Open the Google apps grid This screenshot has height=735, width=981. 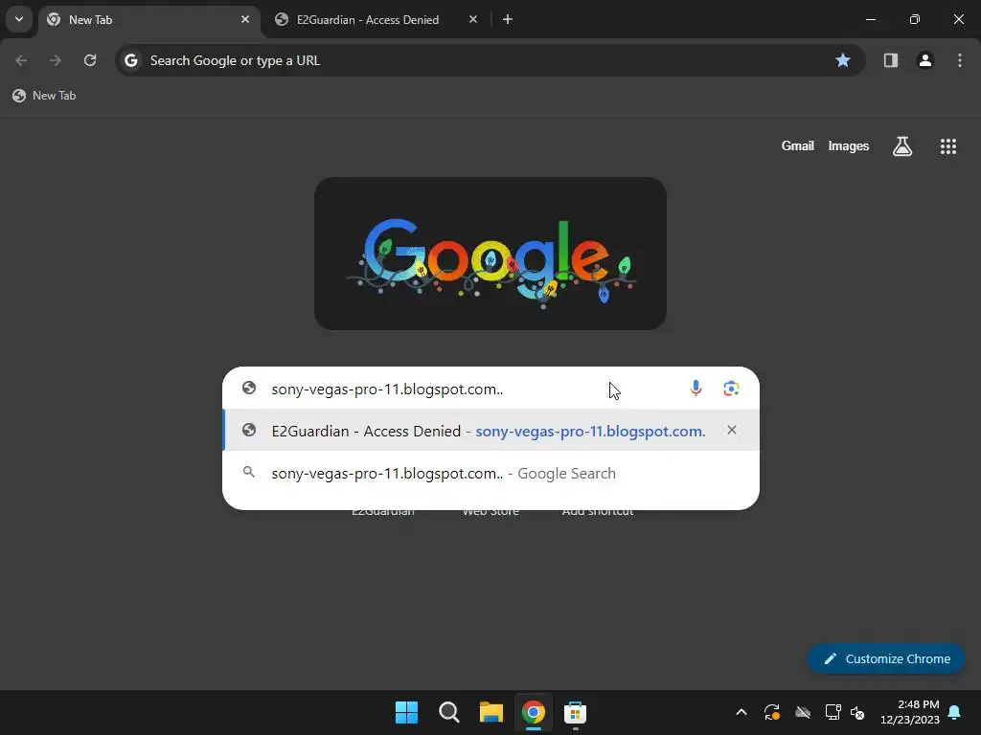point(947,146)
